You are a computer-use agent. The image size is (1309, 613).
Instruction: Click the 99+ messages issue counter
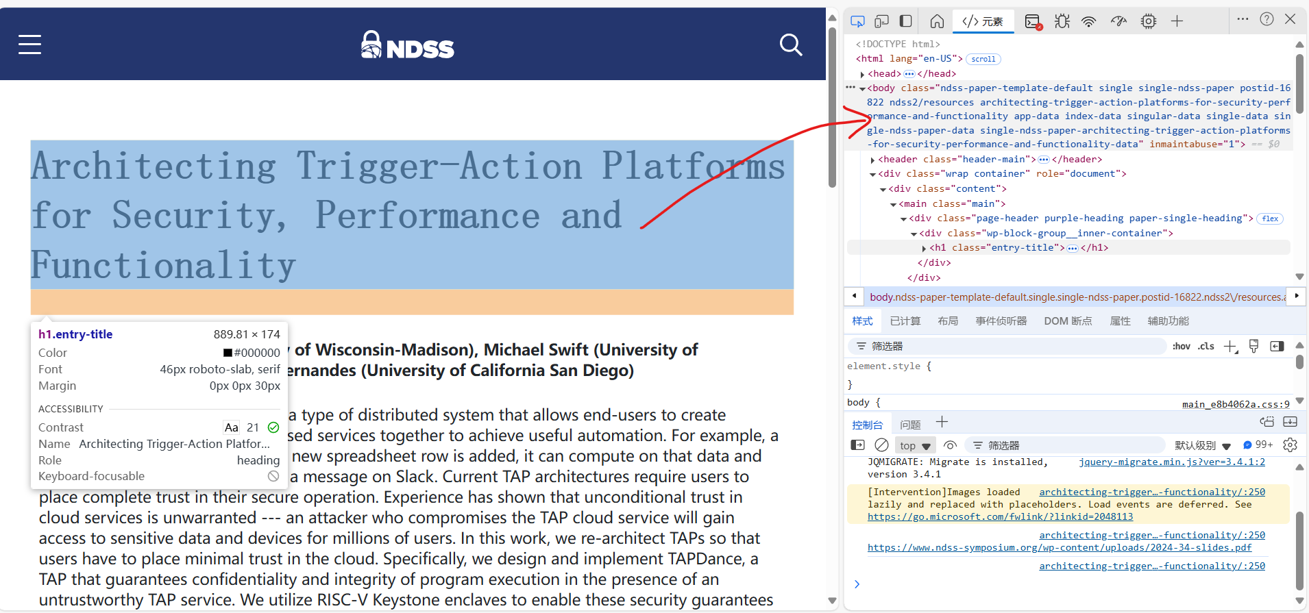[1258, 445]
